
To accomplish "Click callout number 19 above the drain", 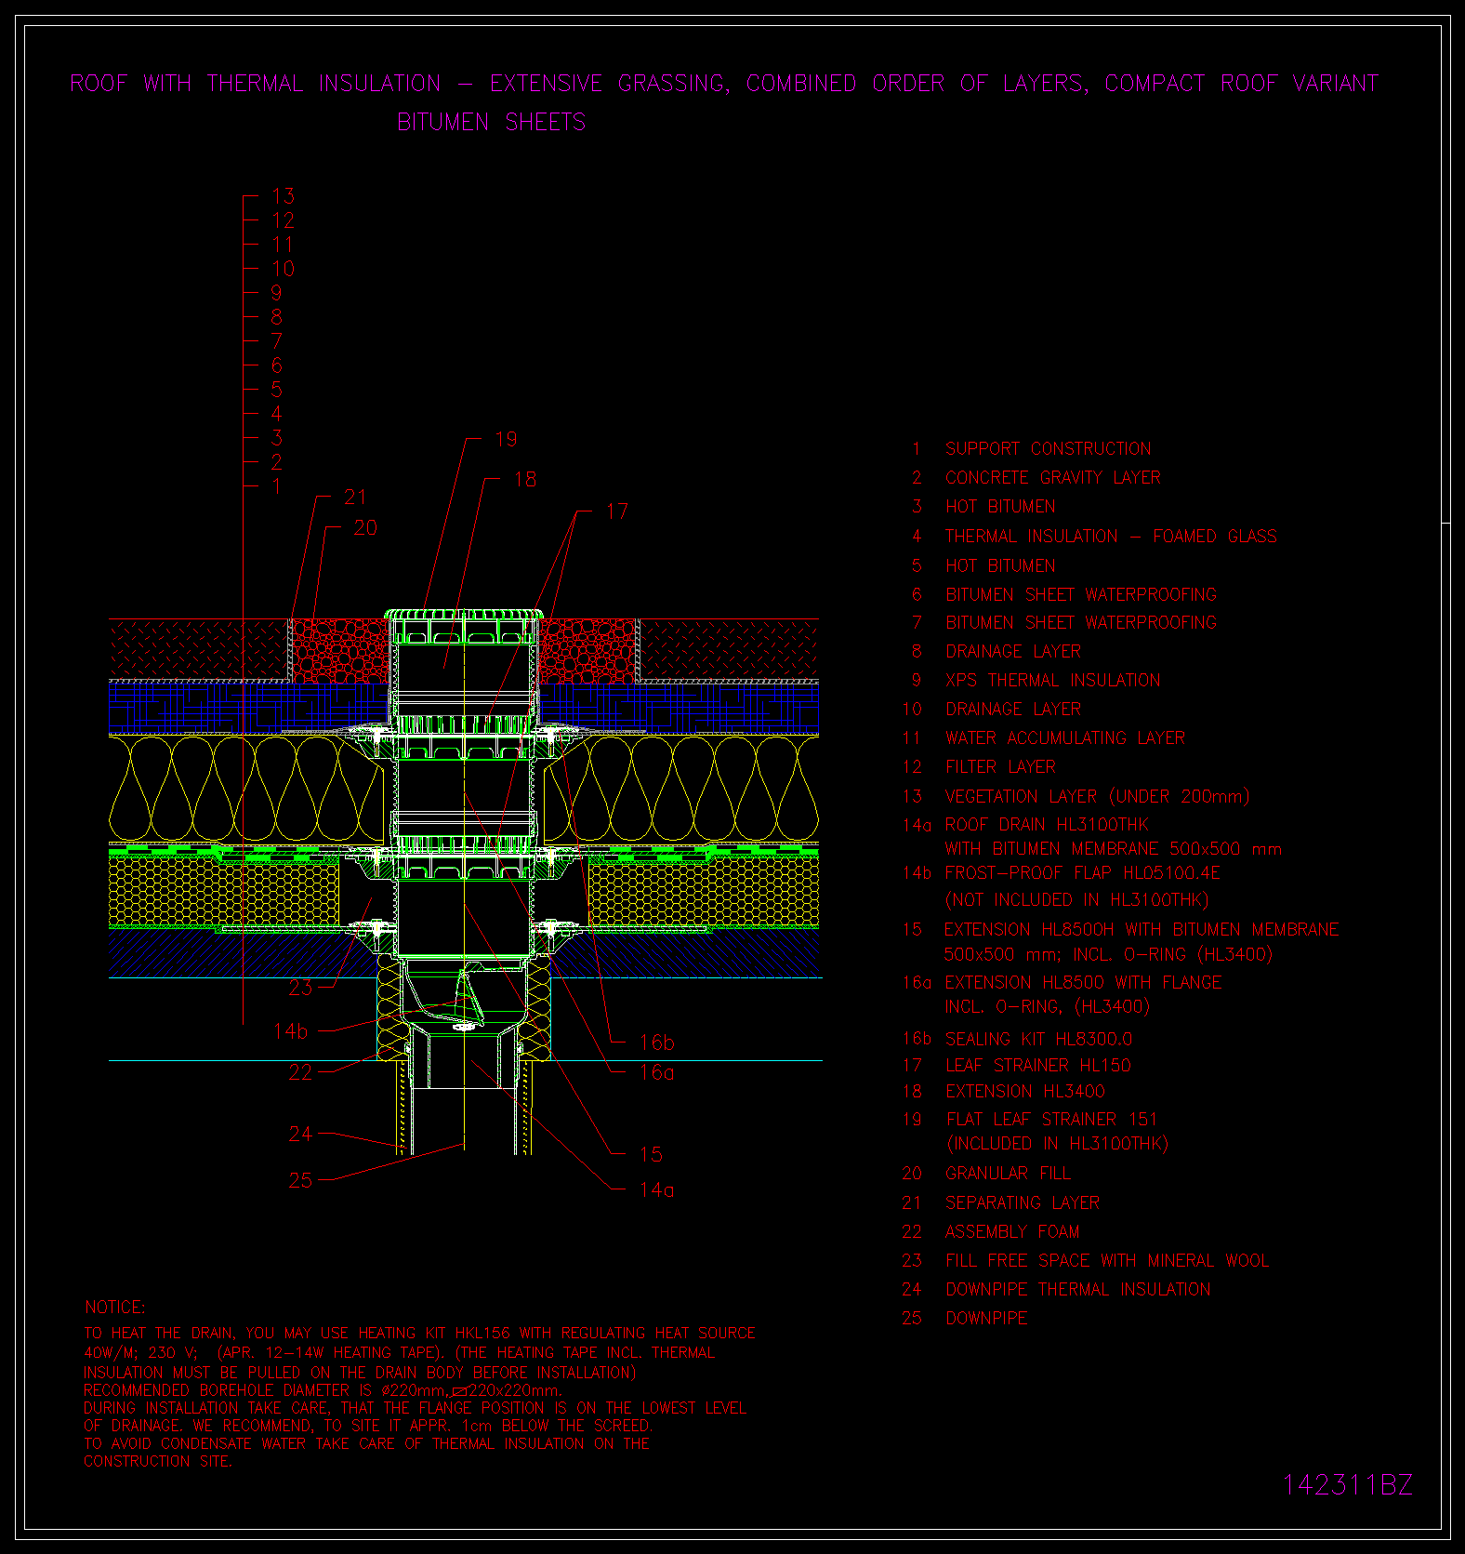I will pyautogui.click(x=506, y=440).
